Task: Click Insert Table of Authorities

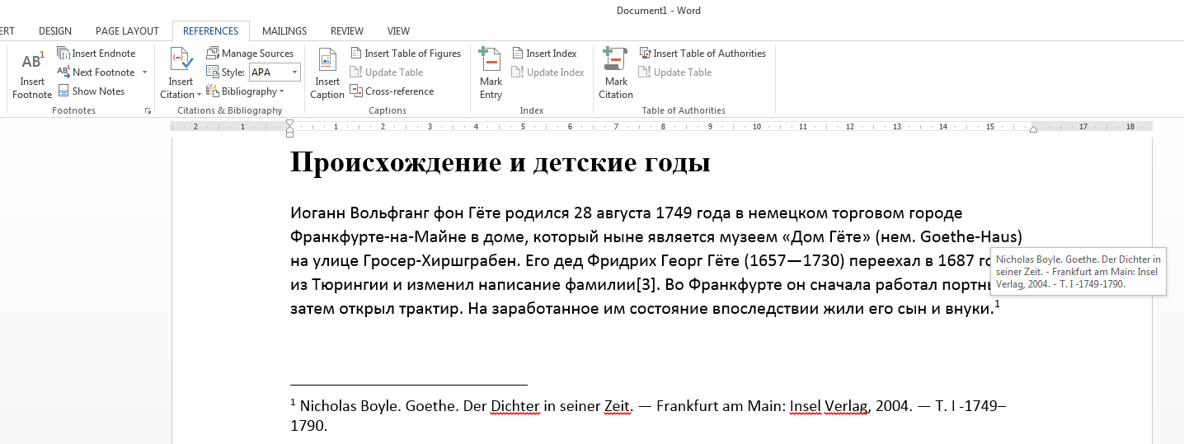Action: coord(702,54)
